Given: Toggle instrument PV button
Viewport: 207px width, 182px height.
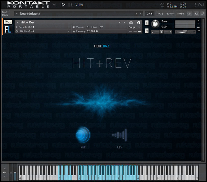Looking at the screenshot, I should tap(199, 31).
